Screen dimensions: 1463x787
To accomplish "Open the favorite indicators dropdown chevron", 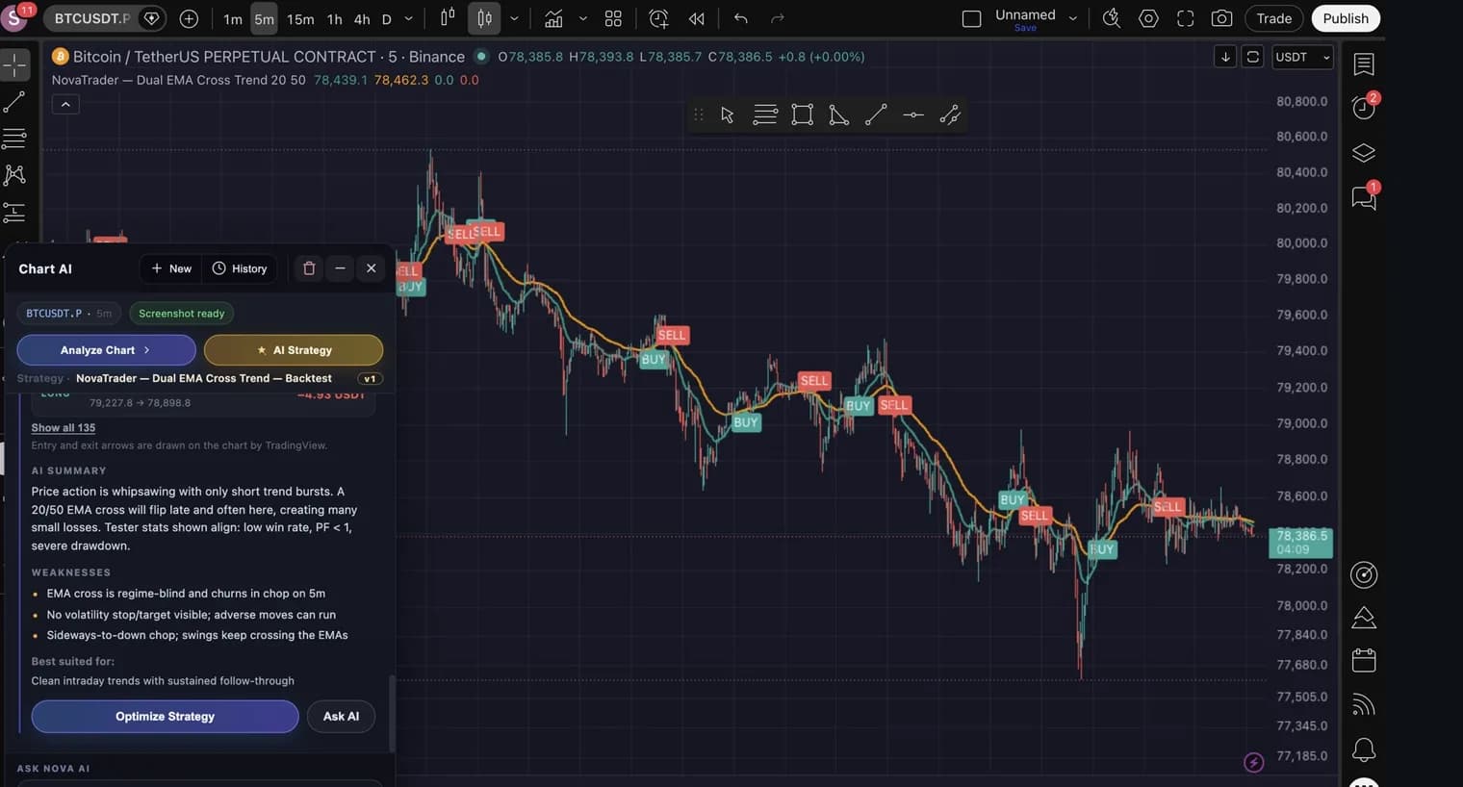I will 582,18.
